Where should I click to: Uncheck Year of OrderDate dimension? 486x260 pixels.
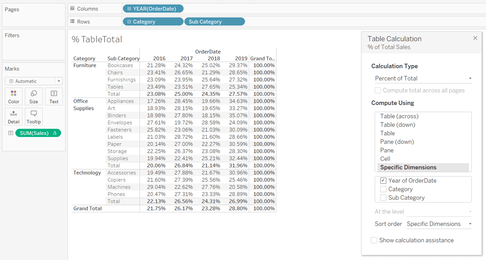coord(383,181)
